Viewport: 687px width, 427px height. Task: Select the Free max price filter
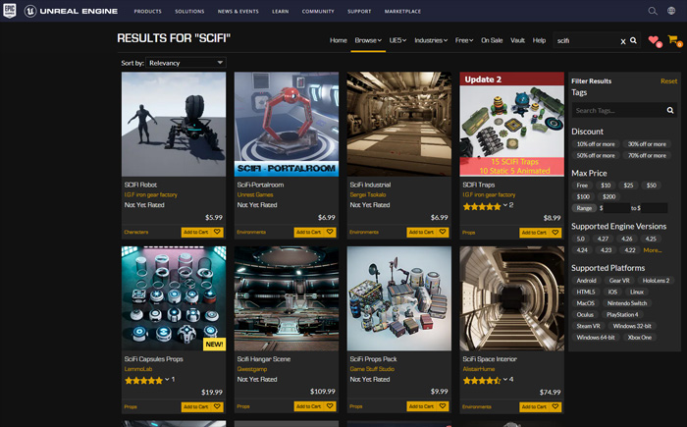coord(582,186)
